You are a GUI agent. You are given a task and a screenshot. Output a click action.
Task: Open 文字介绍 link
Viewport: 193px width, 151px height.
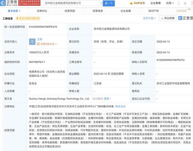pos(149,18)
